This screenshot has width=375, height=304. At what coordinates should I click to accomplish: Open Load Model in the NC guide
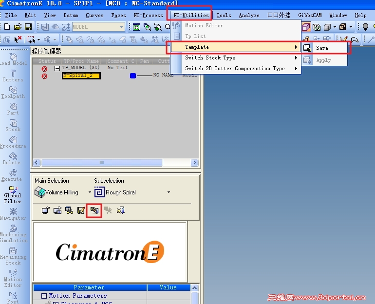[x=13, y=59]
